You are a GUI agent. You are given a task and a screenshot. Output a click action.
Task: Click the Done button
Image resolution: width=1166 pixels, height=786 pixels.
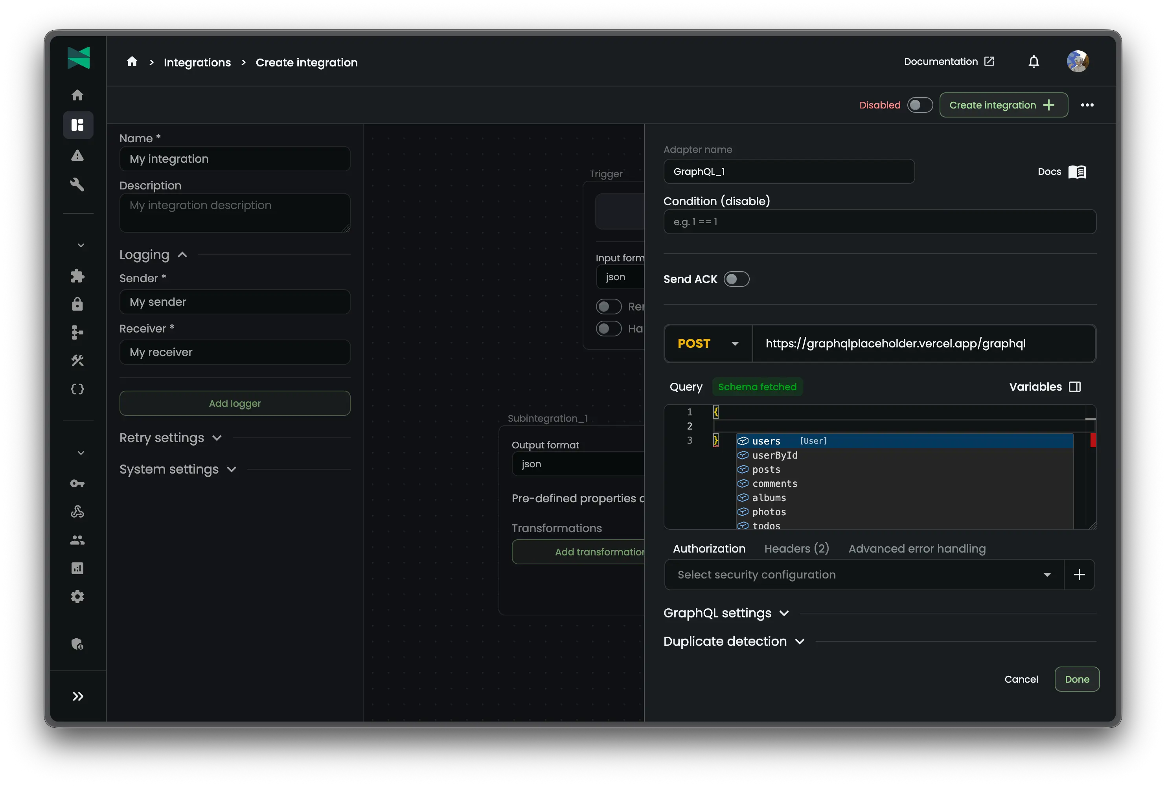[1077, 679]
